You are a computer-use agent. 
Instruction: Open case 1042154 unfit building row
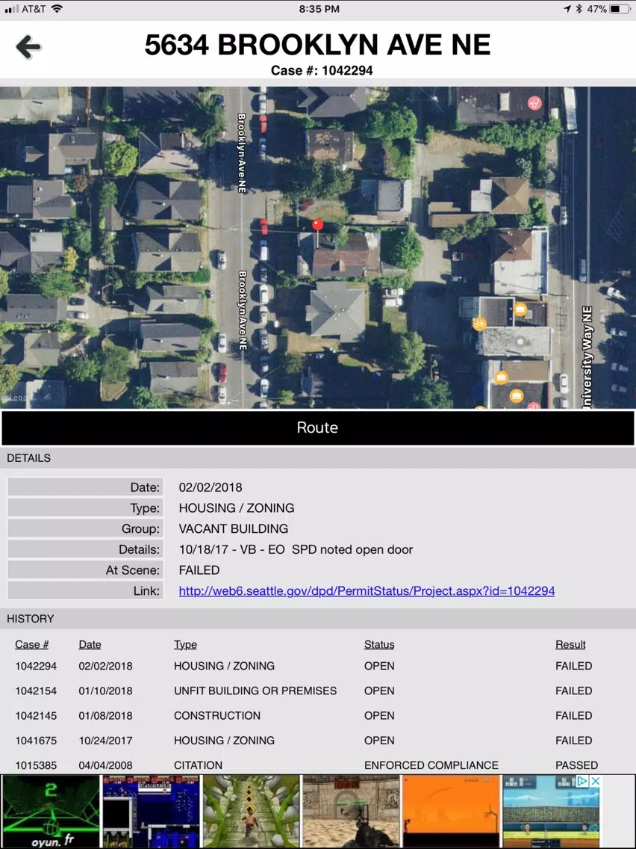click(x=317, y=691)
